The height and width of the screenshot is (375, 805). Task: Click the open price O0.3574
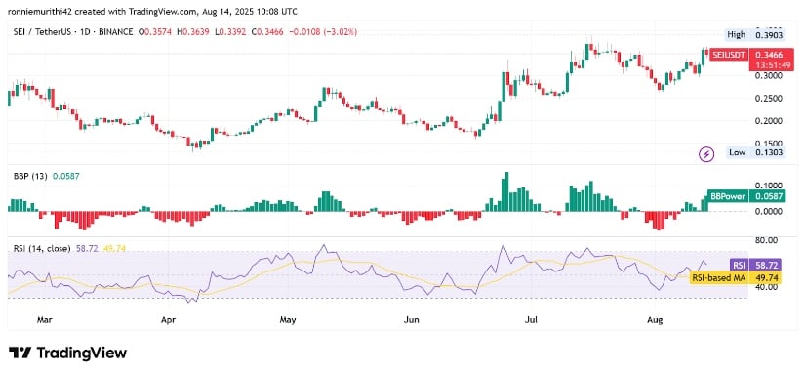point(155,32)
